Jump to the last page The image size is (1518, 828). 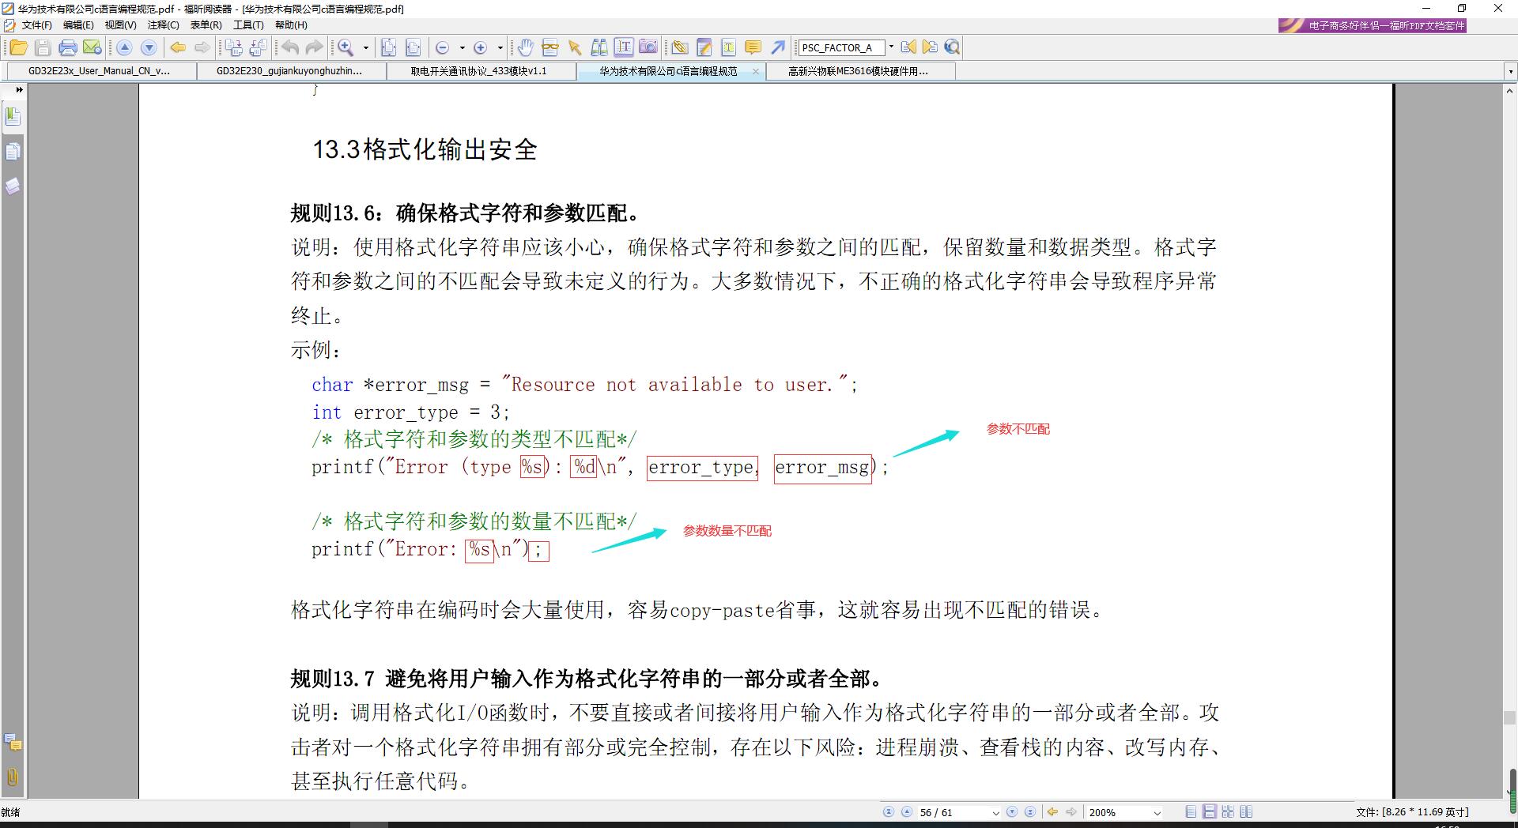click(x=1029, y=811)
